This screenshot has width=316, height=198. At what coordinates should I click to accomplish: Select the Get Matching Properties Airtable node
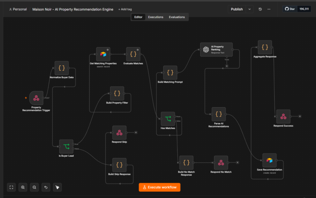103,54
